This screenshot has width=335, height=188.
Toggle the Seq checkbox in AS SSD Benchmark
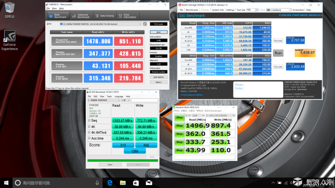(89, 120)
